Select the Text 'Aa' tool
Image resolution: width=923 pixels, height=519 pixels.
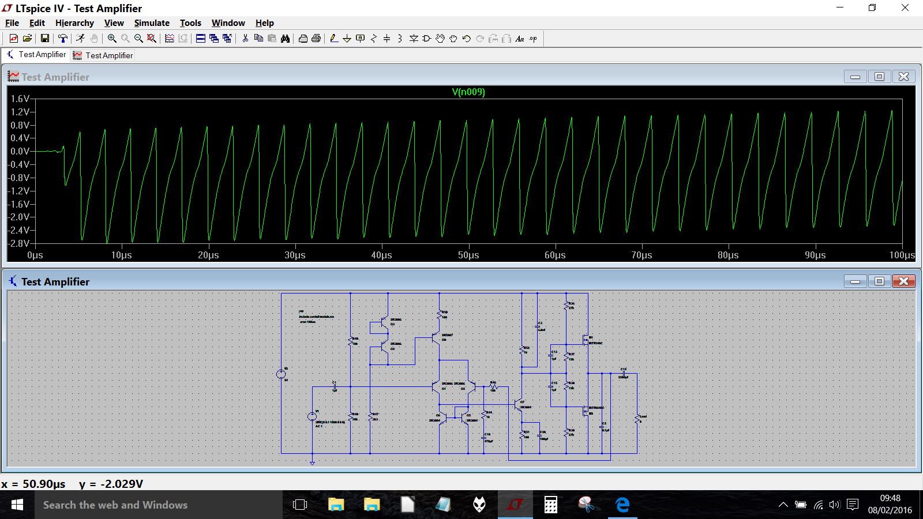click(520, 39)
